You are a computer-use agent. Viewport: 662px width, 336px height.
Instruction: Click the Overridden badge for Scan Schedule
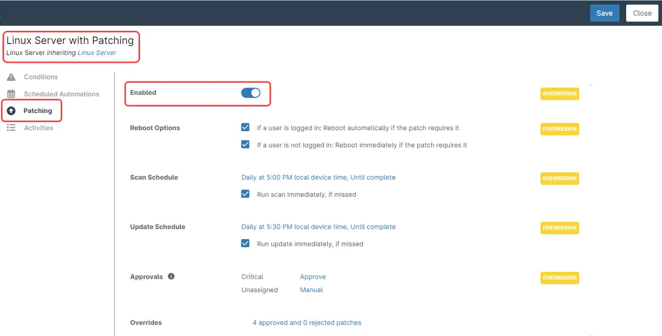(x=560, y=178)
